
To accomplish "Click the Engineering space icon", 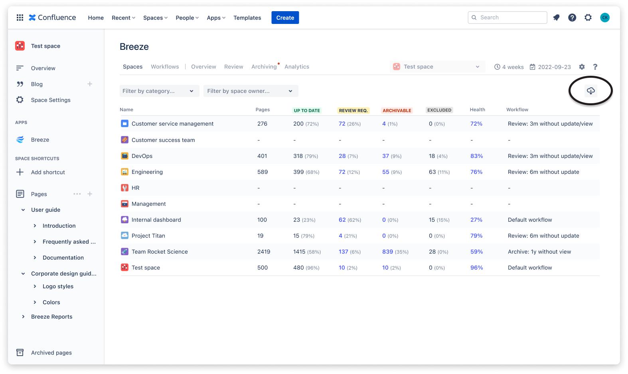I will pos(125,172).
